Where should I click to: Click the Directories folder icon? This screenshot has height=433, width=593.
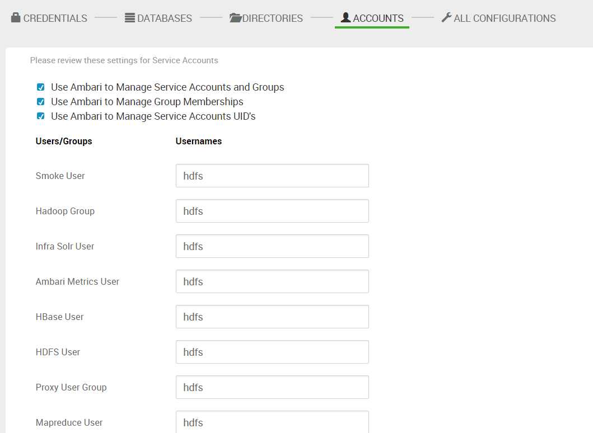coord(235,18)
